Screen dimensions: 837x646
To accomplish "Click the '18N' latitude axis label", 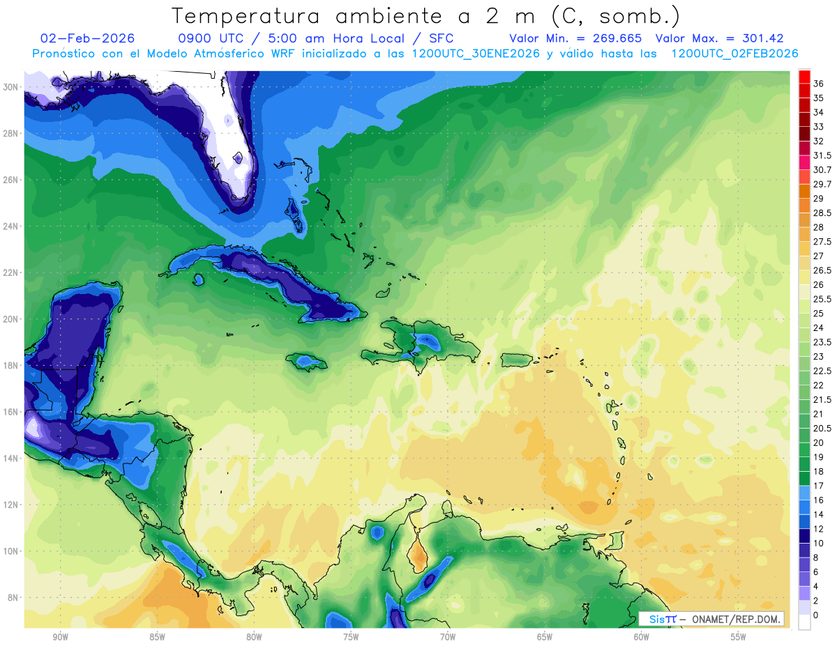I will point(10,365).
